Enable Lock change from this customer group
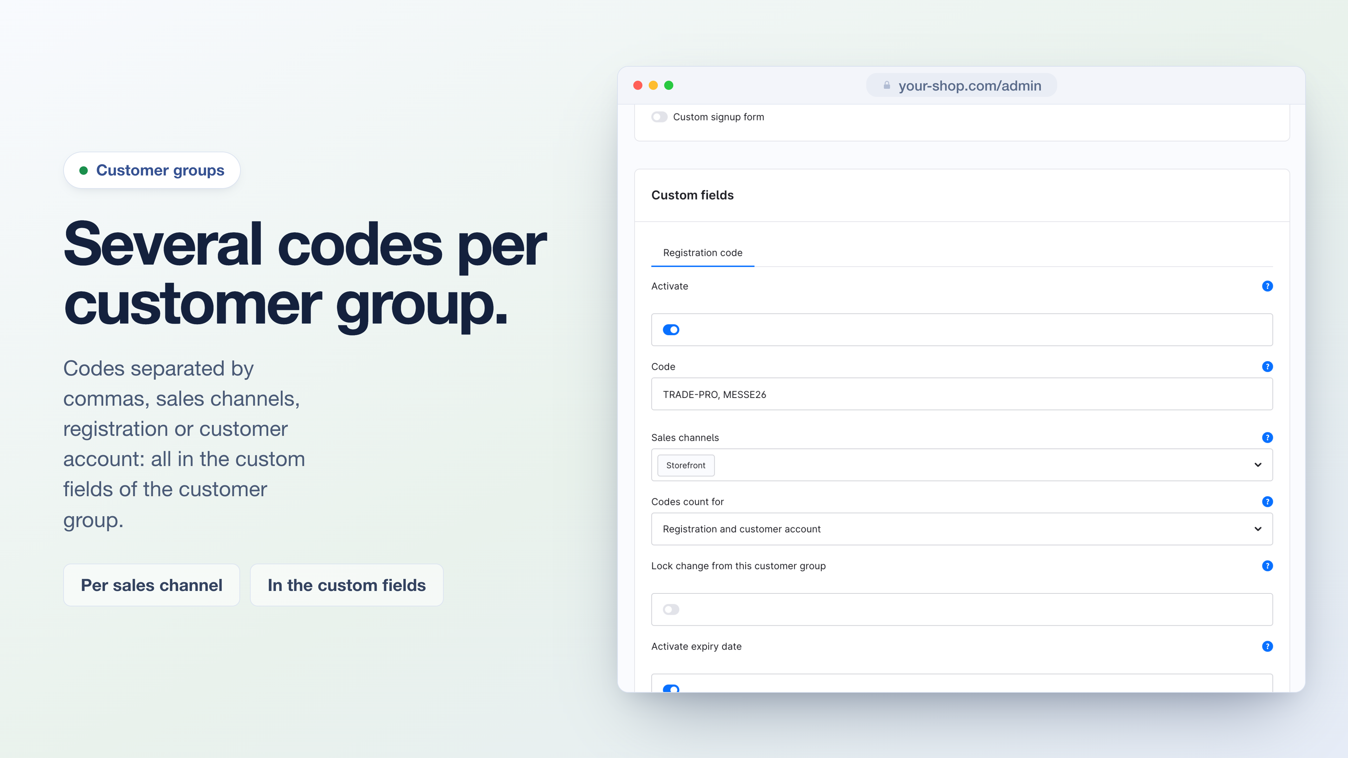This screenshot has width=1348, height=758. [x=671, y=610]
